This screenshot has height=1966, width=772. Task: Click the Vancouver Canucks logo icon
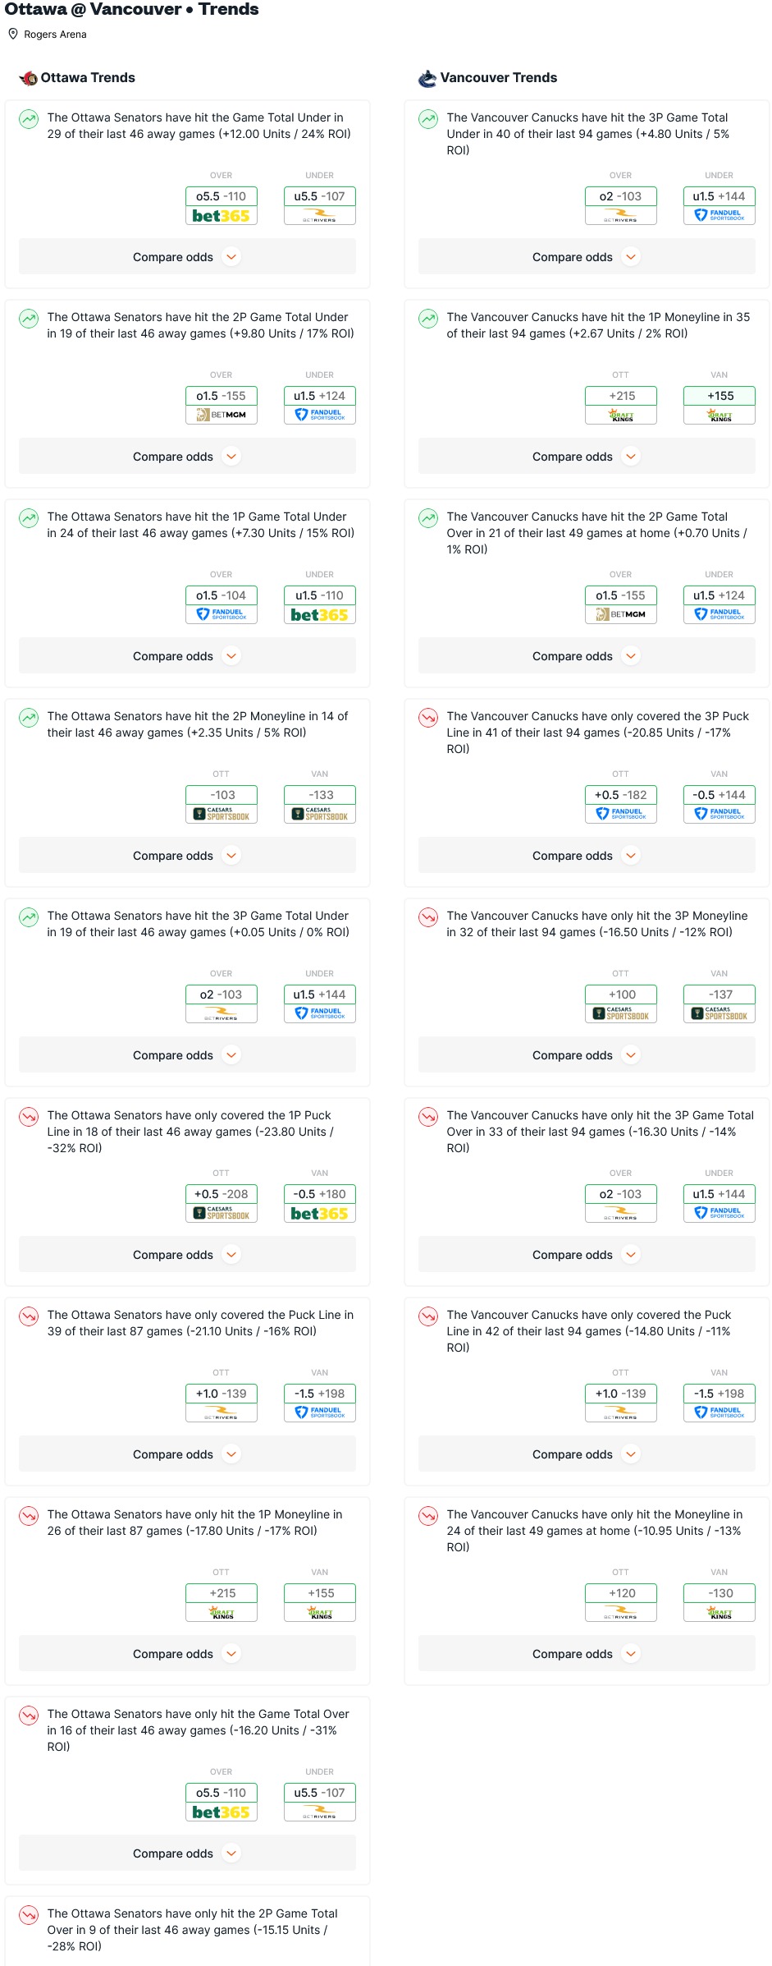(x=427, y=78)
